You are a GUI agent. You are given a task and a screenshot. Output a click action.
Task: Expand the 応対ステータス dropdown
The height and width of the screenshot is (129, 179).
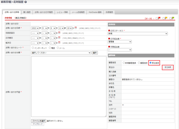point(138,34)
